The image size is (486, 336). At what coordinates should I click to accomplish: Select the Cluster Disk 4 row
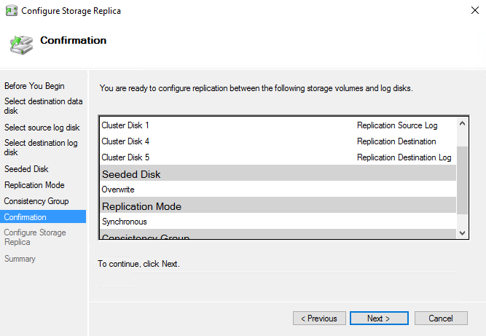(278, 141)
